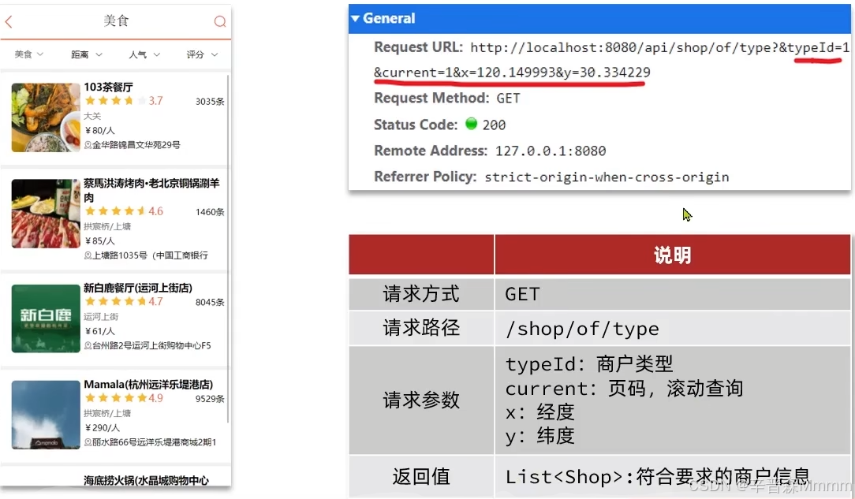This screenshot has width=855, height=499.
Task: Click the 8045条 review count
Action: click(210, 303)
